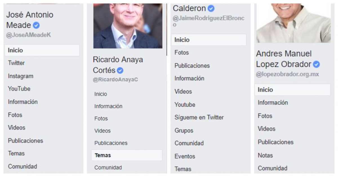This screenshot has width=338, height=177.
Task: Open Notas on Lopez Obrador's page
Action: click(265, 155)
